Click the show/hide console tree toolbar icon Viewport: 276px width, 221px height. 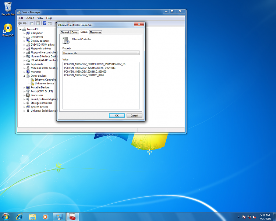pyautogui.click(x=32, y=23)
